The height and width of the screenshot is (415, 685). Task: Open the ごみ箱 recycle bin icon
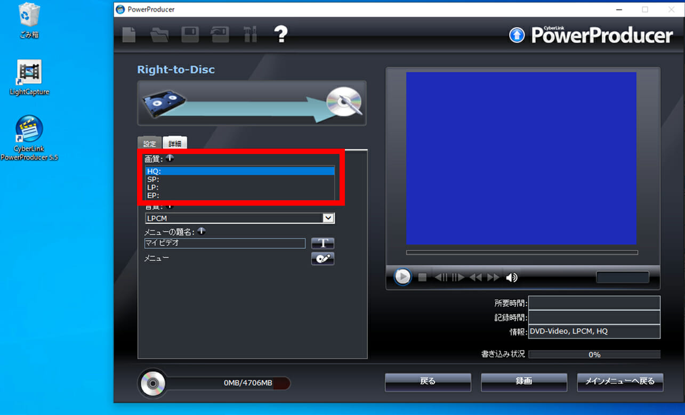[x=29, y=20]
